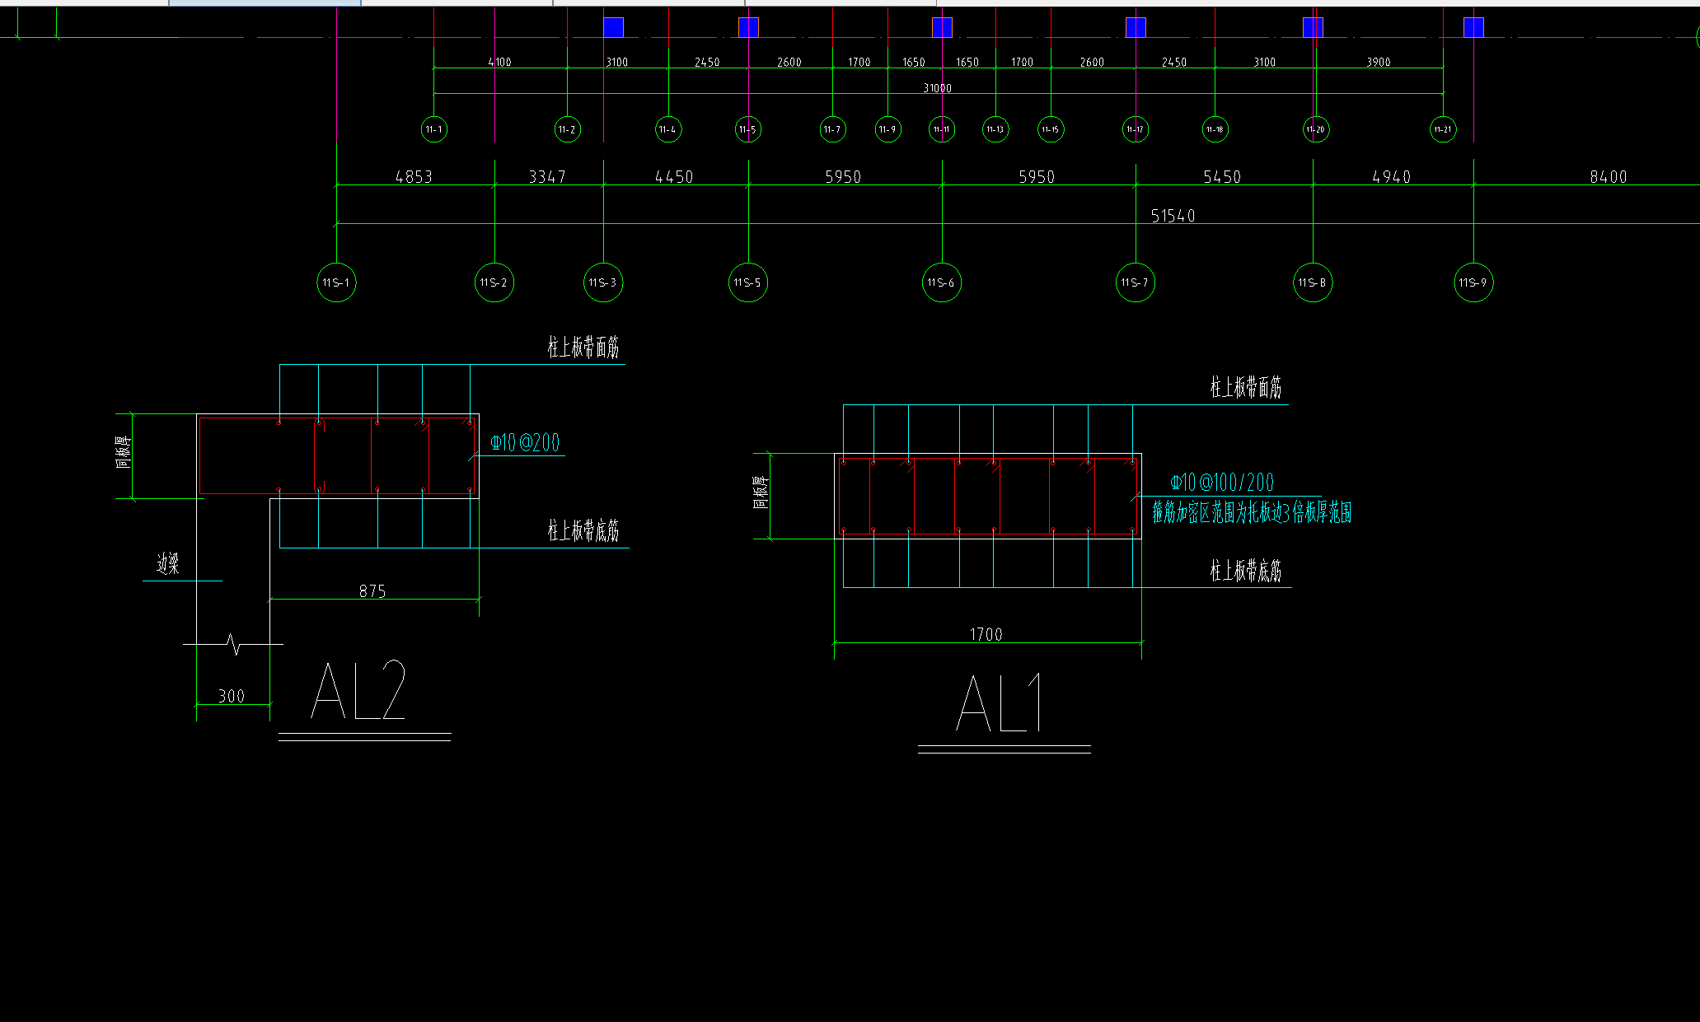Select grid axis bubble 11S-7
Image resolution: width=1700 pixels, height=1022 pixels.
point(1136,282)
